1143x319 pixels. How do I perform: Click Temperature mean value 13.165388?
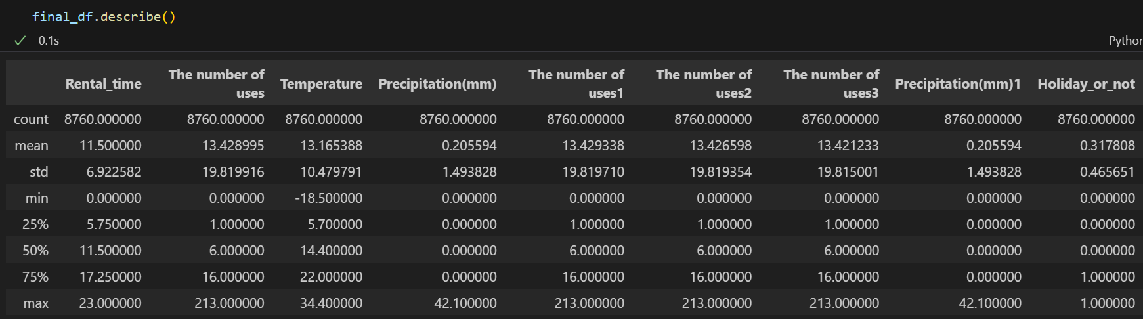tap(331, 146)
